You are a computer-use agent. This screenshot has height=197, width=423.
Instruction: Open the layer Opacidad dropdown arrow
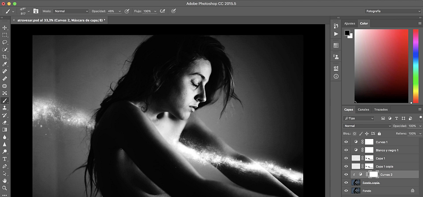click(420, 126)
